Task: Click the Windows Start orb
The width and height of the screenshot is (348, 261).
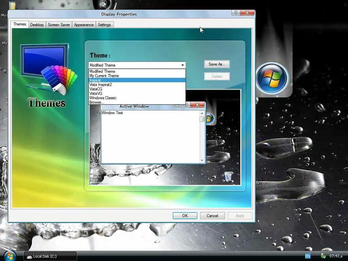Action: (10, 256)
